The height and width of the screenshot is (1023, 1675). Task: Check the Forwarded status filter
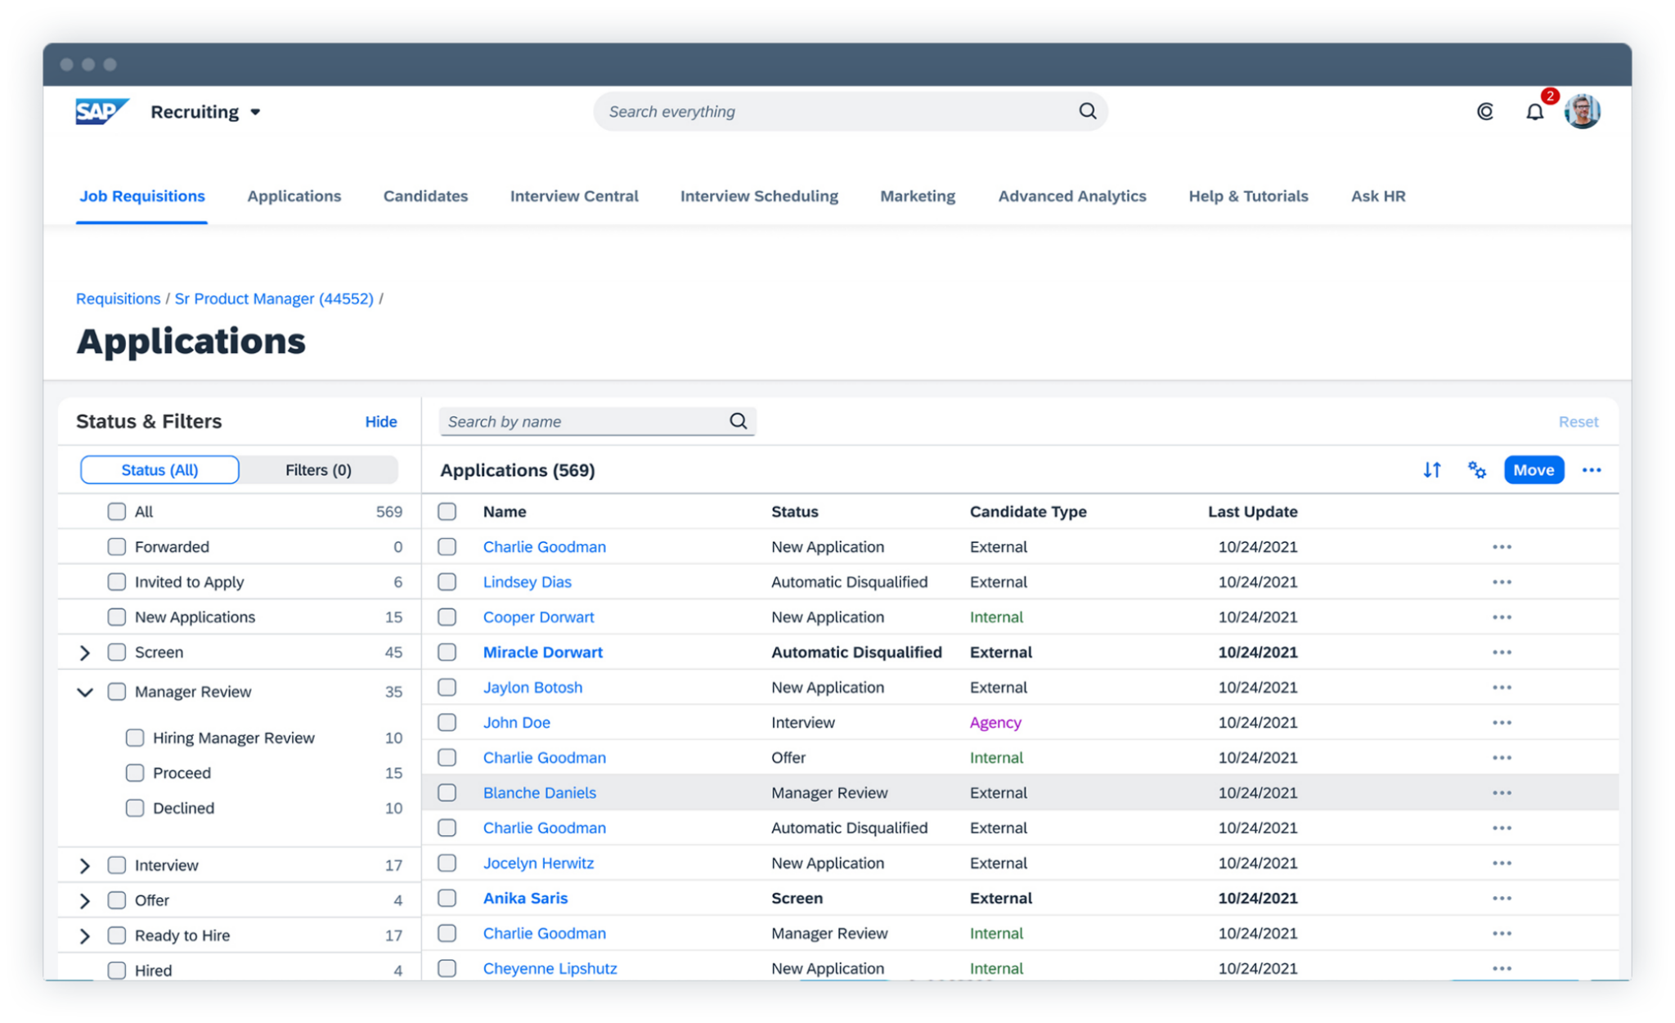click(x=117, y=547)
